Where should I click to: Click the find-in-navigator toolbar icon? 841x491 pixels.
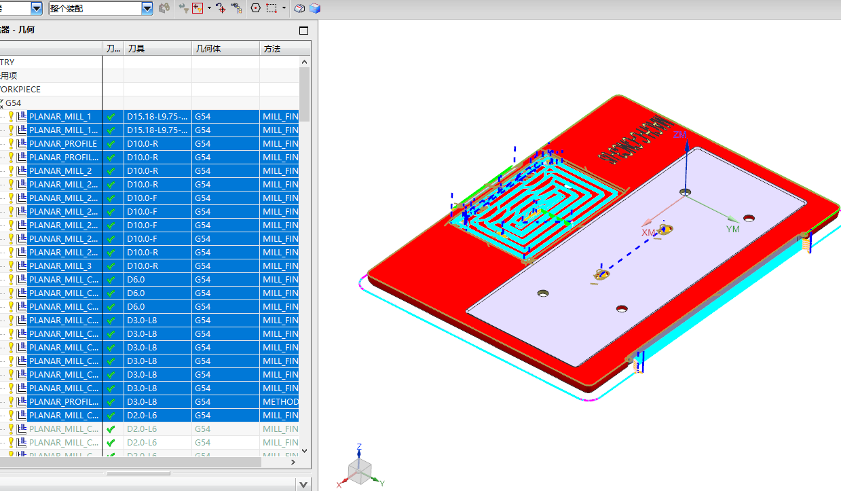point(236,8)
